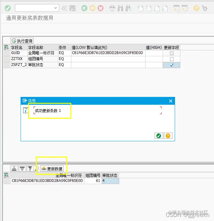Click the Help button in 信息 dialog
This screenshot has width=214, height=221.
[x=168, y=136]
